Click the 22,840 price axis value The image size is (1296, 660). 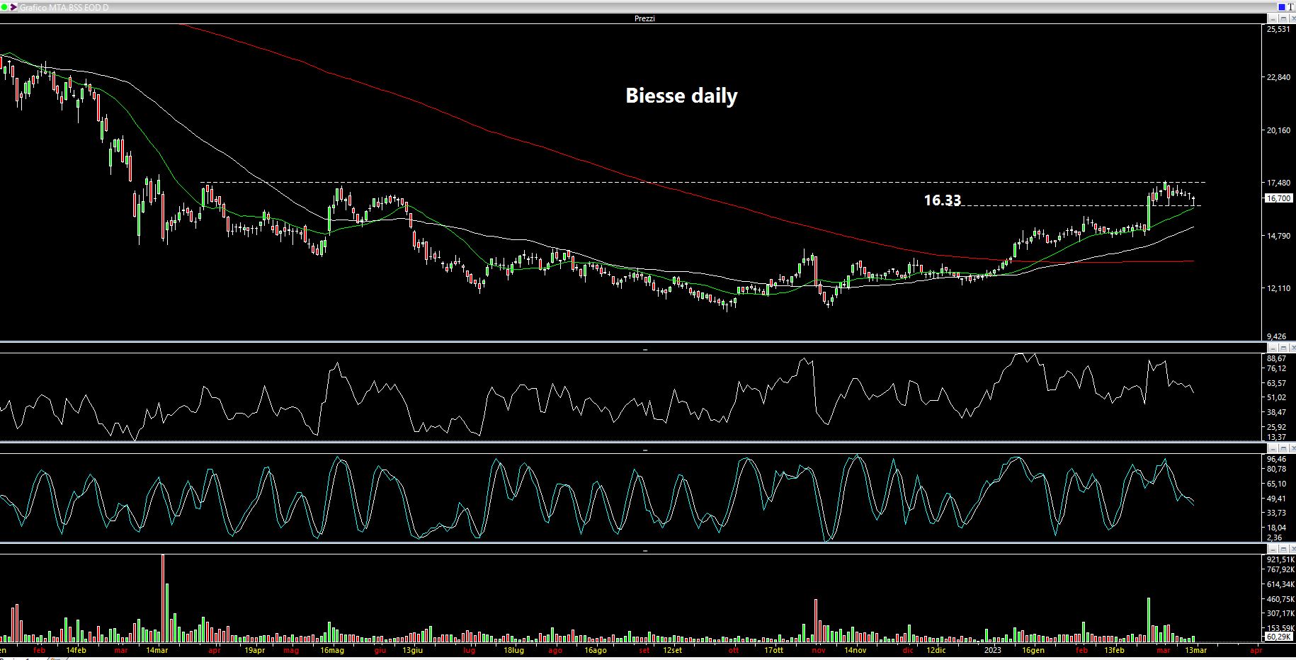click(1278, 77)
